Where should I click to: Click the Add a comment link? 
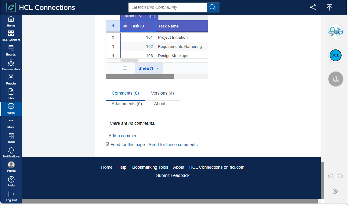point(124,136)
